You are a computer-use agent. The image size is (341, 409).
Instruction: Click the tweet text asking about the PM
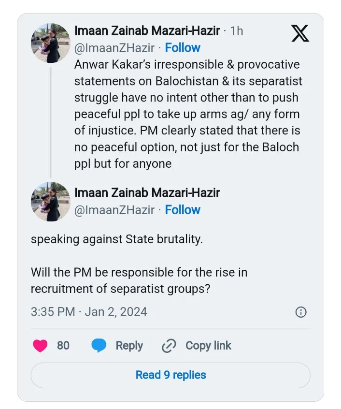139,280
